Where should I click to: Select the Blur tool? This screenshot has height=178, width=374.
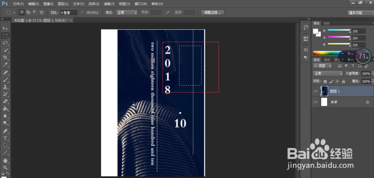click(x=5, y=116)
